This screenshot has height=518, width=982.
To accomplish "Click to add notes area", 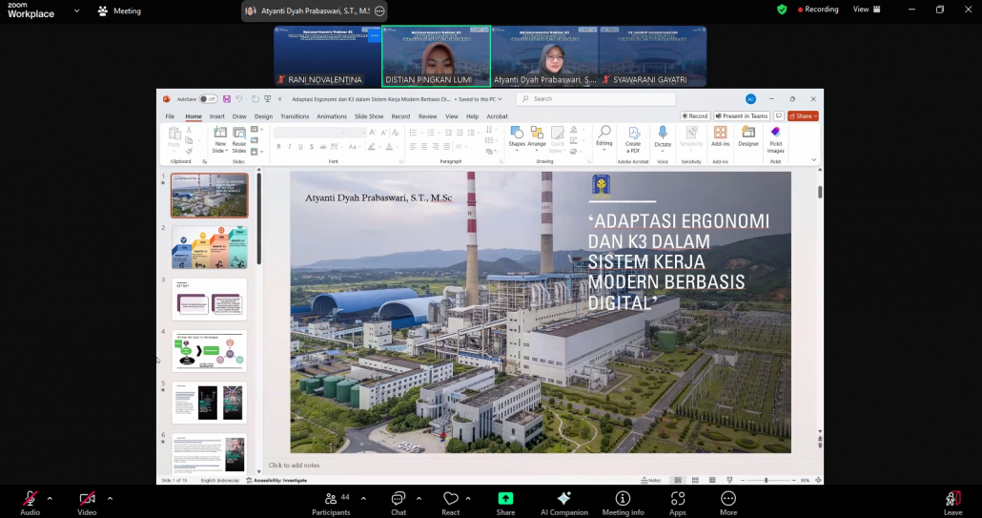I will [x=294, y=466].
